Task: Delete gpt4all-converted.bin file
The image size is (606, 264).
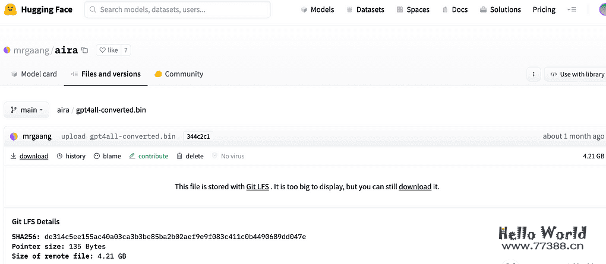Action: coord(190,156)
